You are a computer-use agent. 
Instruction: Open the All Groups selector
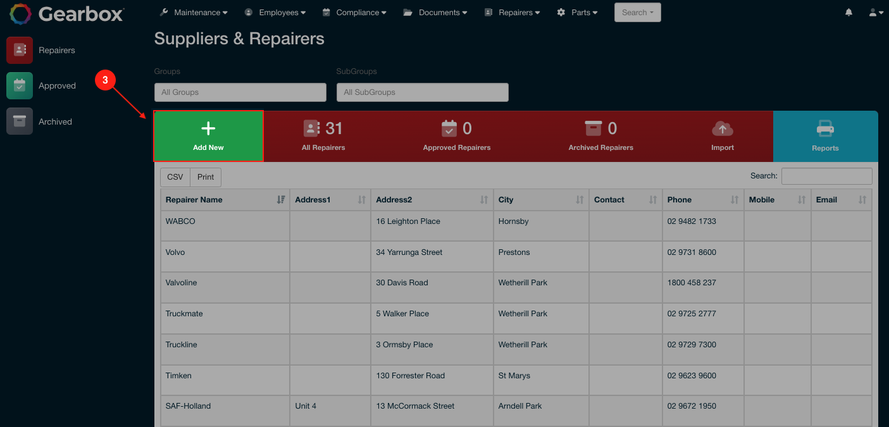tap(240, 92)
